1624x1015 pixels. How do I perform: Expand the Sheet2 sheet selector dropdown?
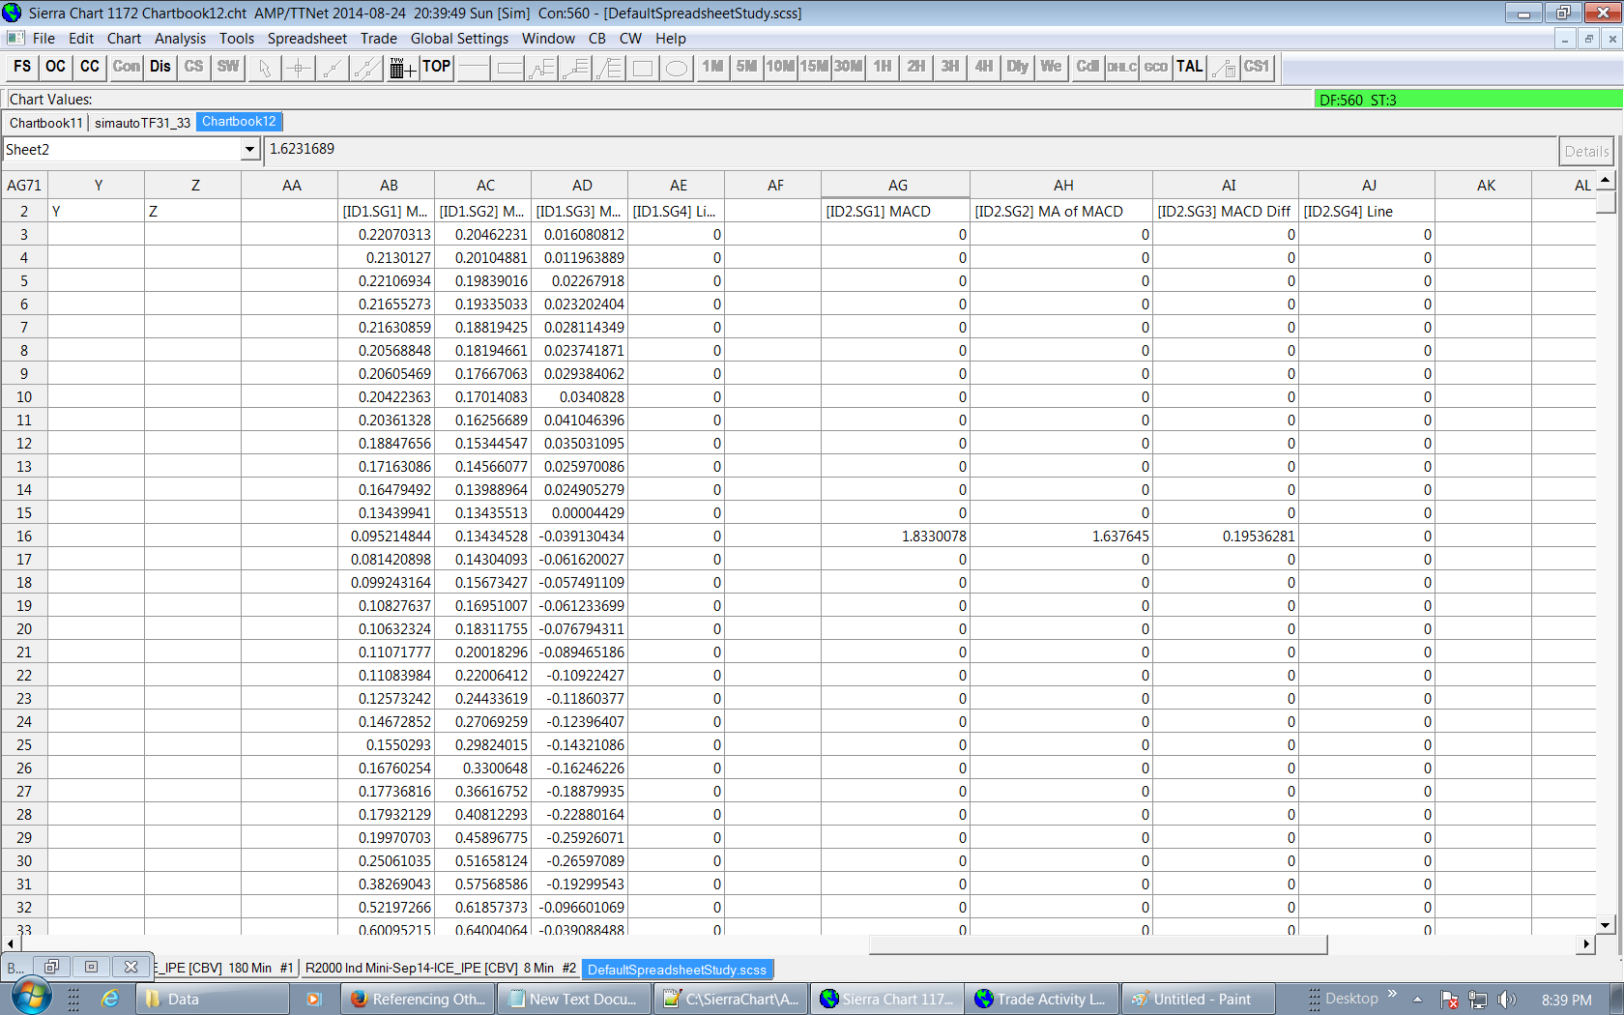pyautogui.click(x=249, y=150)
